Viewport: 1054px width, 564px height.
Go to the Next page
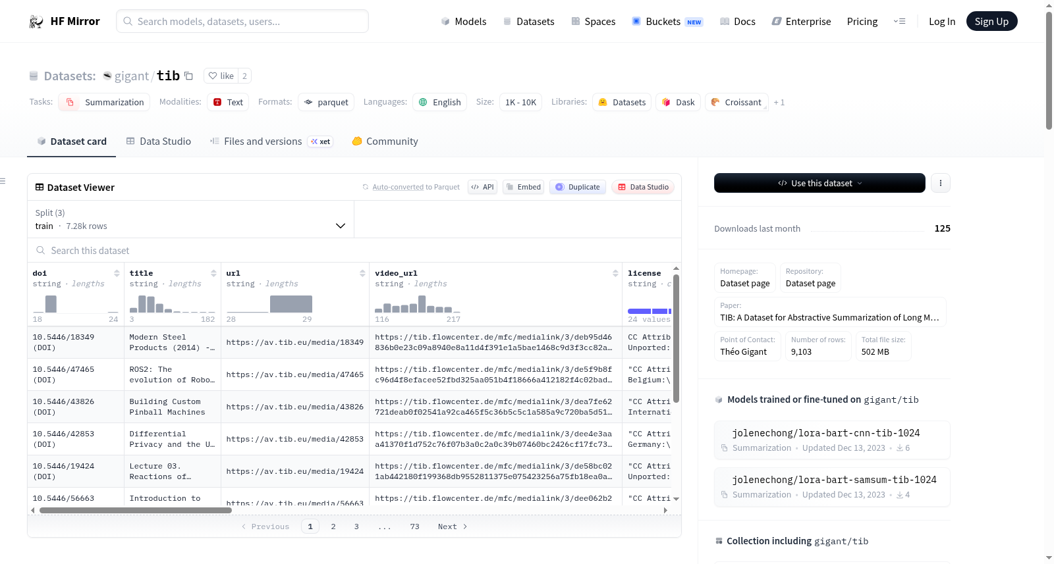coord(453,526)
